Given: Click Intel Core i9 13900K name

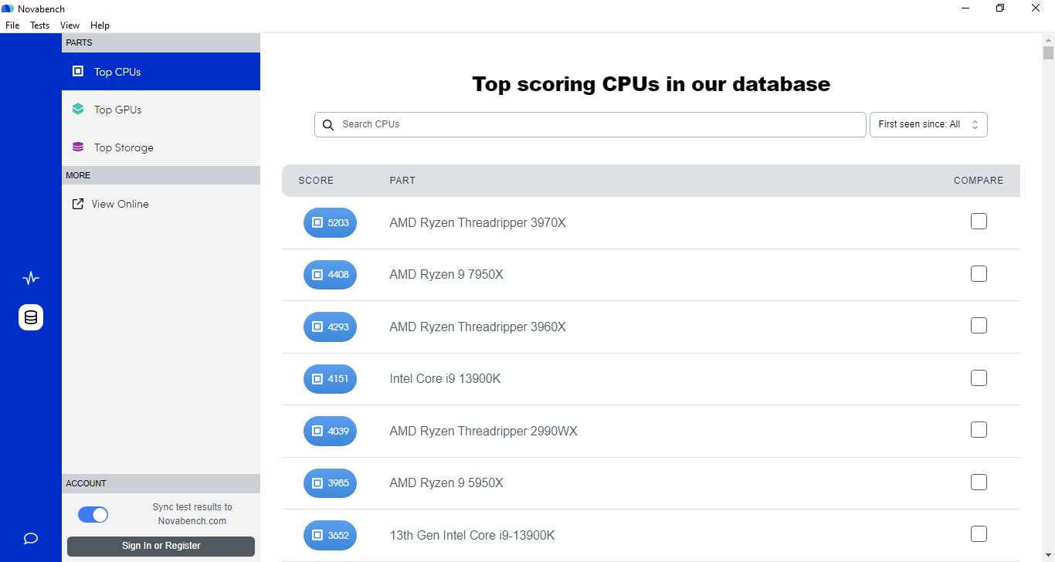Looking at the screenshot, I should click(445, 378).
